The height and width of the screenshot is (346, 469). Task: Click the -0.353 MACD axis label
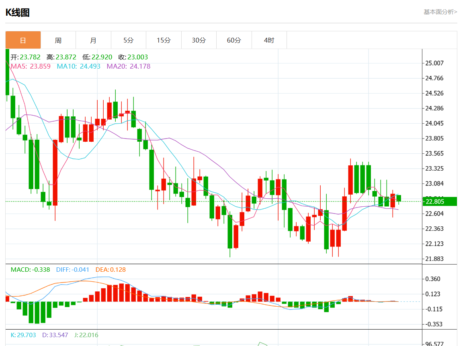433,324
